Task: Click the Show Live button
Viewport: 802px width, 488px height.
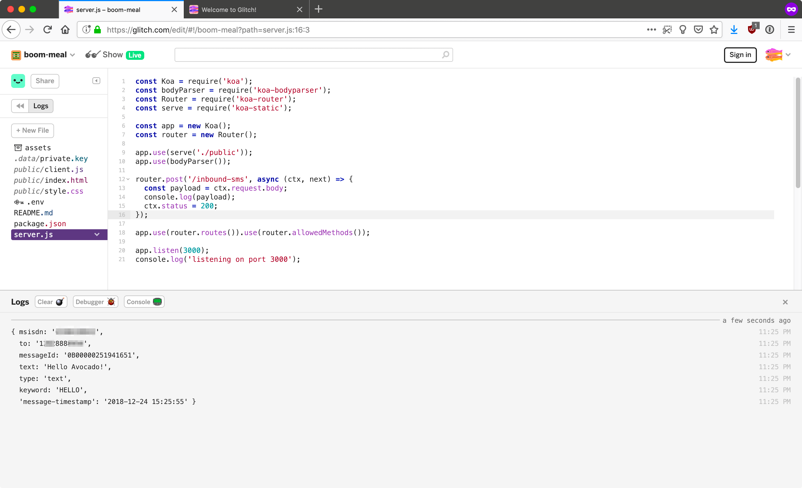Action: pyautogui.click(x=114, y=55)
